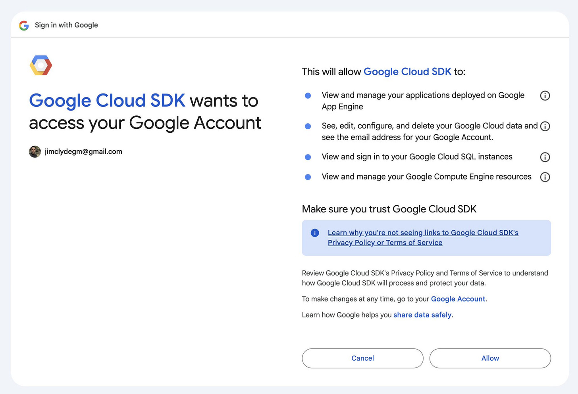This screenshot has width=578, height=394.
Task: Open the 'share data safely' link
Action: coord(422,315)
